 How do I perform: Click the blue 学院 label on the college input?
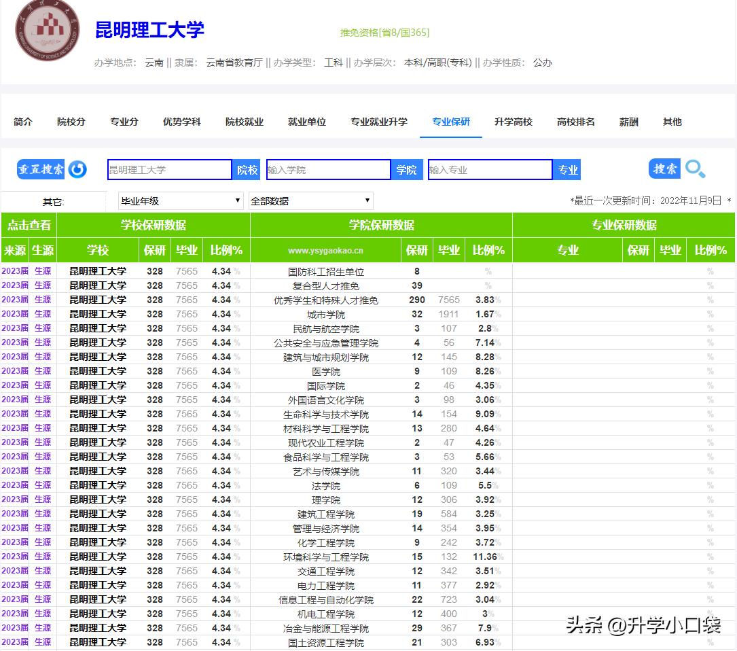[x=407, y=169]
